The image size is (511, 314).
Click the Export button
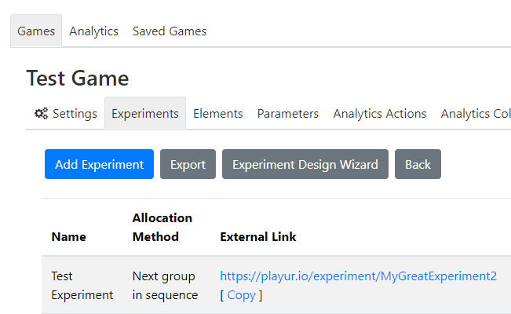(188, 164)
